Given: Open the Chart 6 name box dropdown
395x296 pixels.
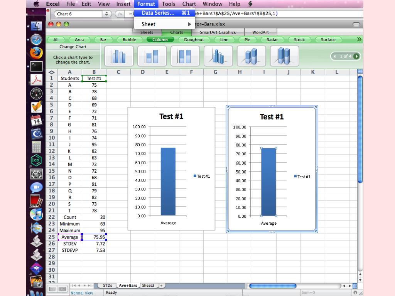Looking at the screenshot, I should (x=106, y=14).
